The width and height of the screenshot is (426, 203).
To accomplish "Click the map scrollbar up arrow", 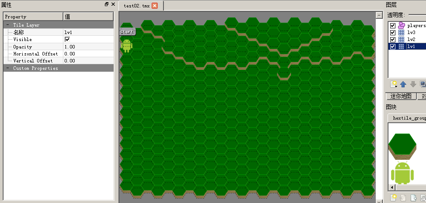I will (379, 15).
